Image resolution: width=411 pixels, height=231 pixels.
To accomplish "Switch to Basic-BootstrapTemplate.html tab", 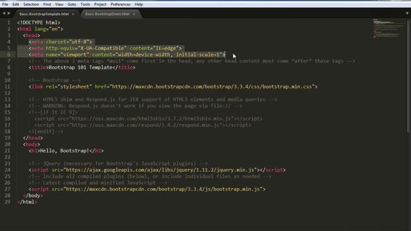I will [44, 14].
